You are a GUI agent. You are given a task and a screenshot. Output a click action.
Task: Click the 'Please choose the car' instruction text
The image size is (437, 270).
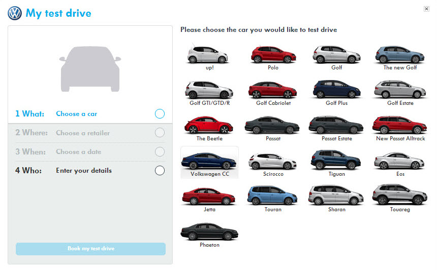click(x=259, y=30)
